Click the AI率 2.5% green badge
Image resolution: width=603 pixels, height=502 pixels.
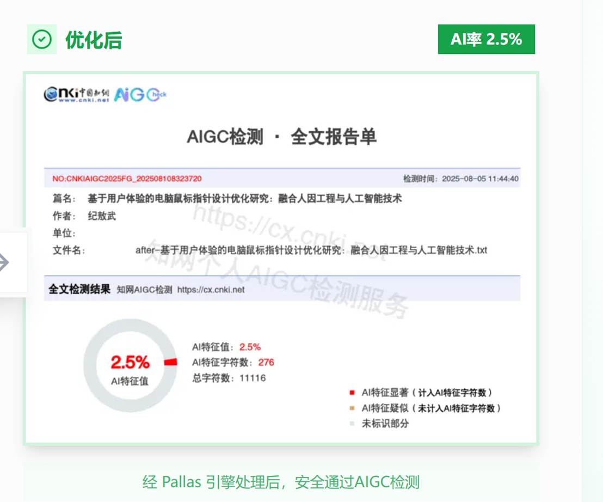coord(486,39)
